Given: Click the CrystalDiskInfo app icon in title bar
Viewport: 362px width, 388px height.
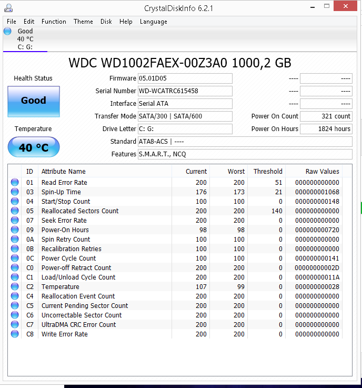Looking at the screenshot, I should pos(8,8).
